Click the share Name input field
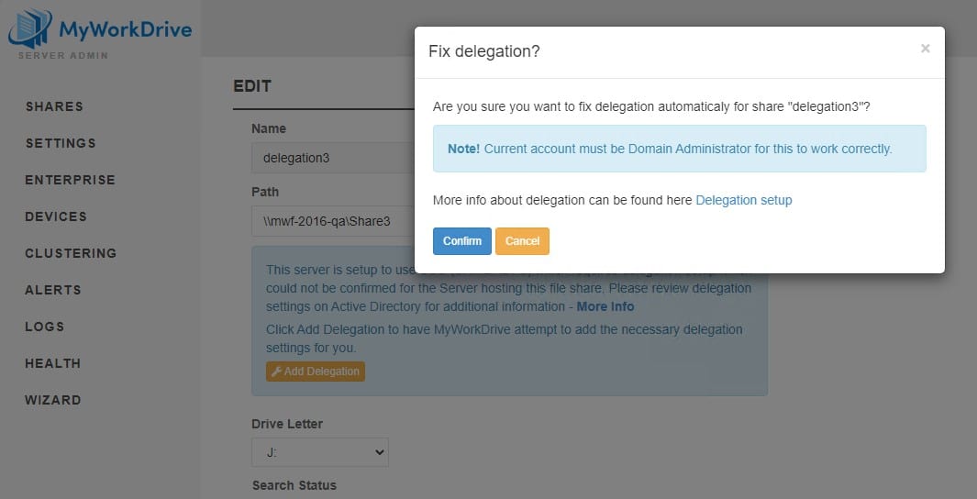977x499 pixels. pos(332,158)
